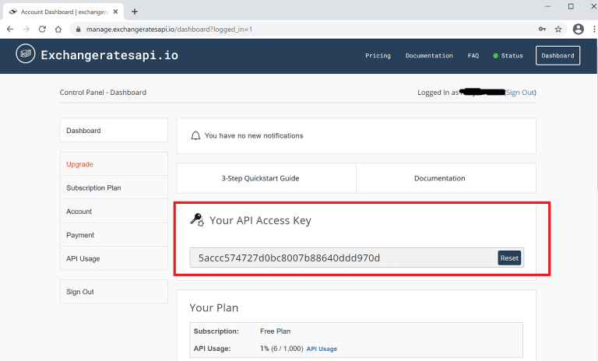Image resolution: width=598 pixels, height=361 pixels.
Task: Open API Usage in the sidebar
Action: tap(114, 258)
